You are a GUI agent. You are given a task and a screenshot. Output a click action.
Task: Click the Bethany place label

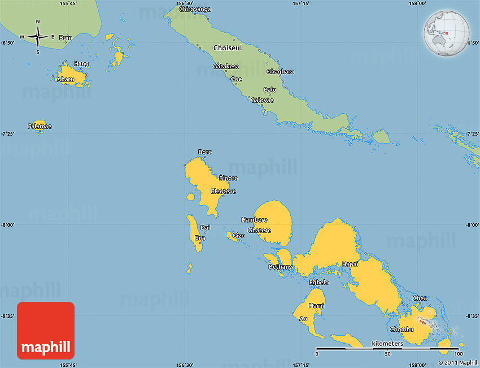click(281, 267)
